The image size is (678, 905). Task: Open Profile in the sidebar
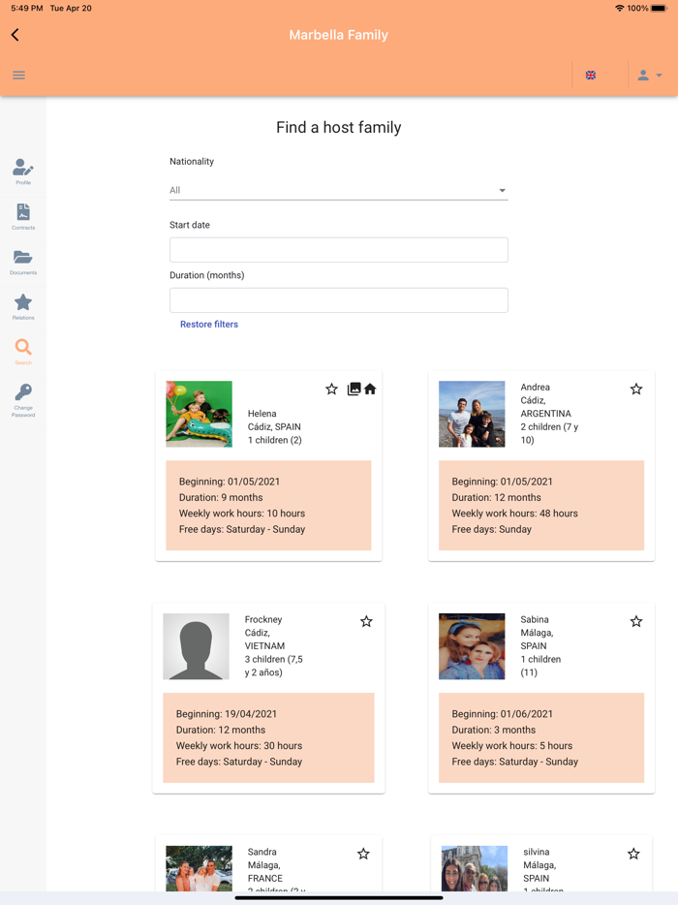point(23,172)
